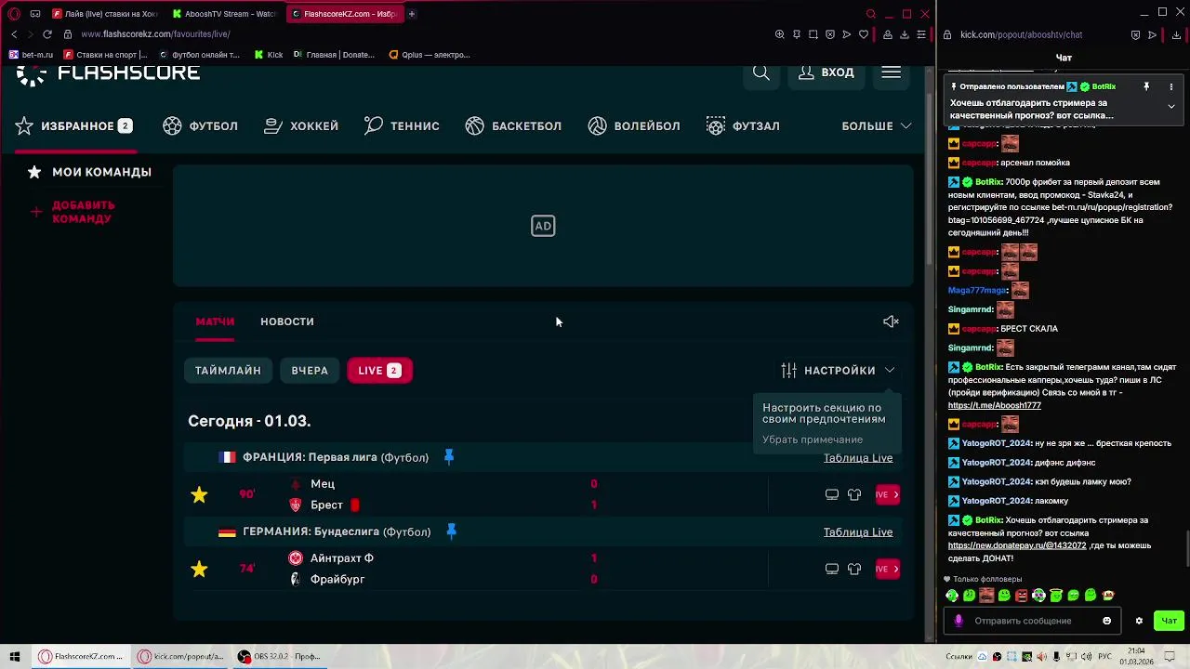Open chat settings gear icon
This screenshot has width=1190, height=669.
[1139, 621]
